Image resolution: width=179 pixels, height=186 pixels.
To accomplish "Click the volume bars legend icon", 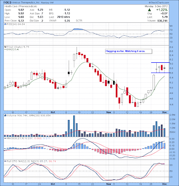I will click(5, 115).
